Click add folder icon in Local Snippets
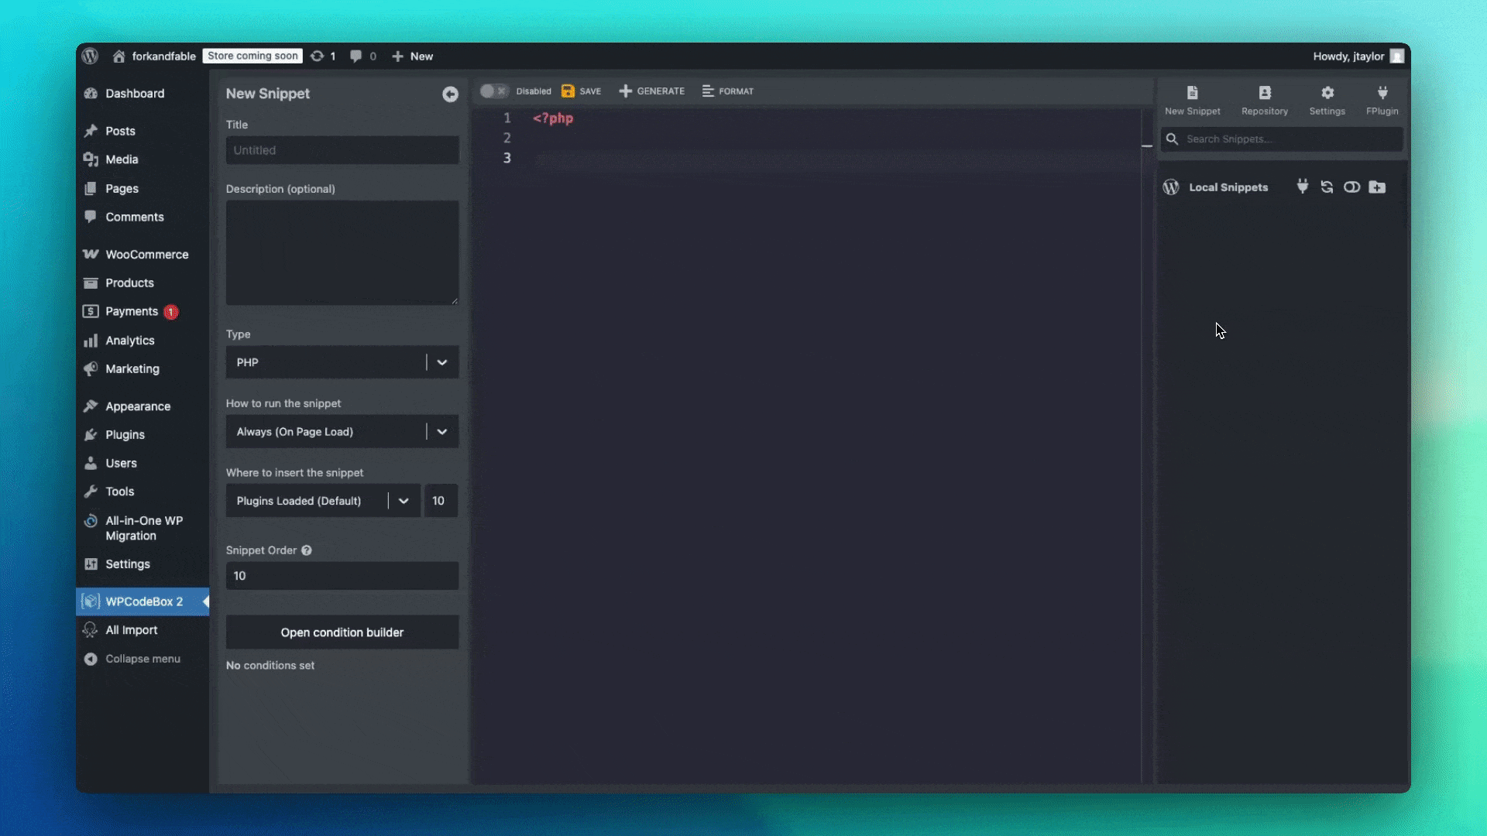Viewport: 1487px width, 836px height. click(1376, 187)
